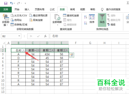The width and height of the screenshot is (129, 94).
Task: Expand the 获取数据 dropdown arrow
Action: click(7, 25)
